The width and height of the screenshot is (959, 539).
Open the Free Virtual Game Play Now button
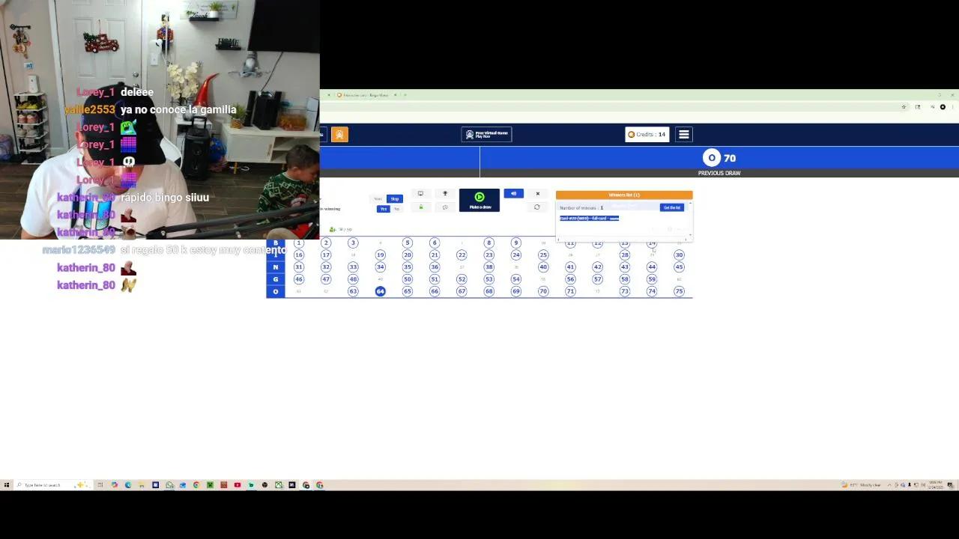(x=486, y=135)
